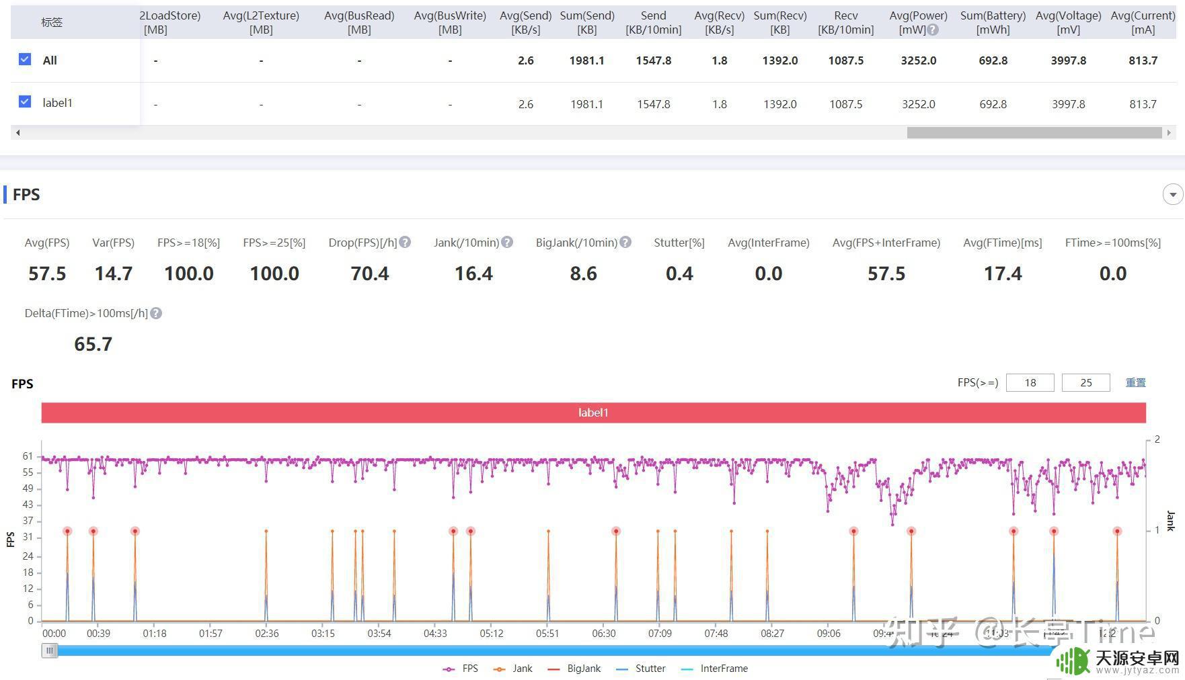Click the Delta(FTime) value 65.7
1185x680 pixels.
(x=93, y=344)
